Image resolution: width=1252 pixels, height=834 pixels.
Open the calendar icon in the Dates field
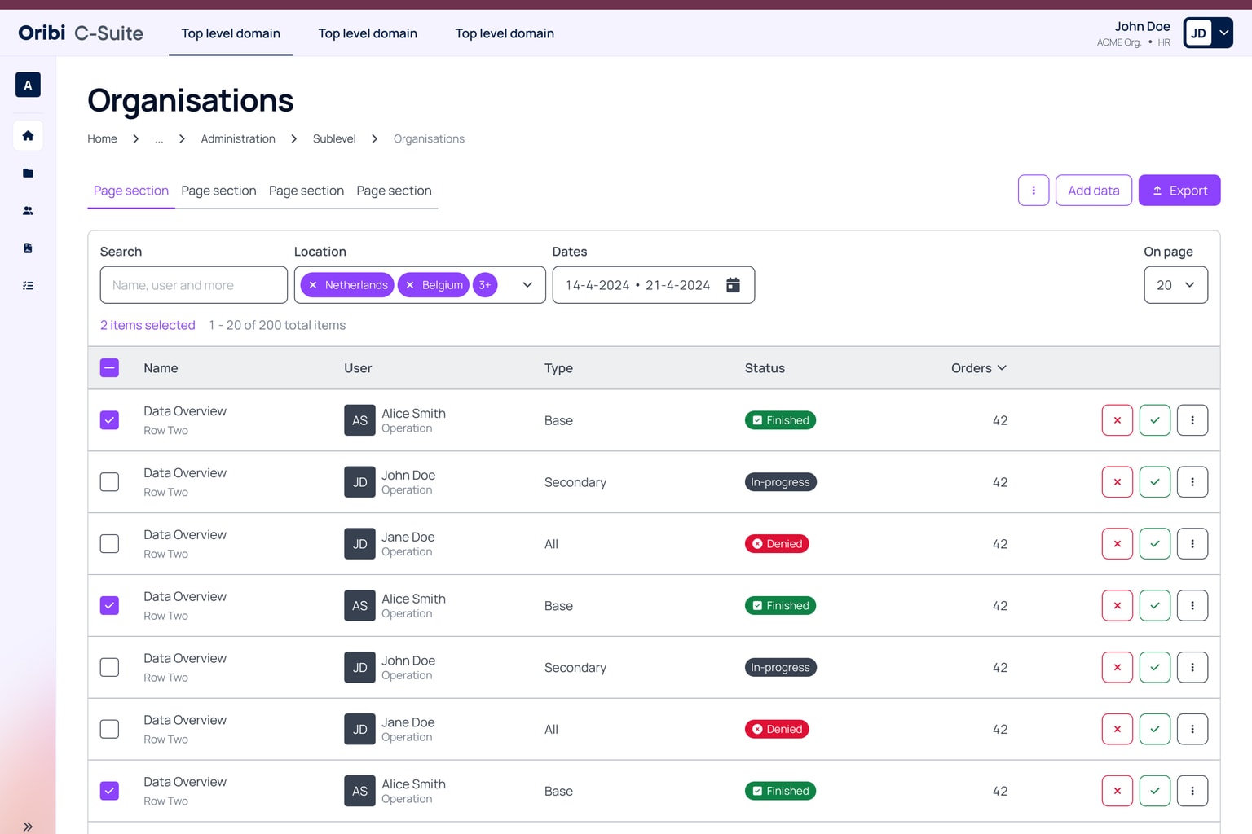pos(733,285)
